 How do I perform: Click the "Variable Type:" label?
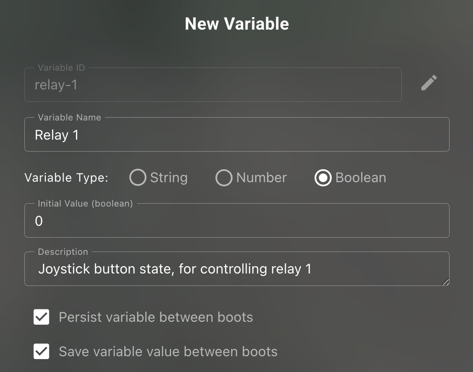click(66, 178)
